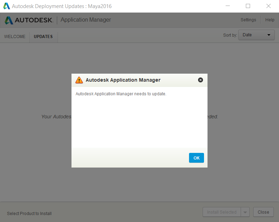The width and height of the screenshot is (279, 222).
Task: Click the Close button at bottom right
Action: click(x=263, y=212)
